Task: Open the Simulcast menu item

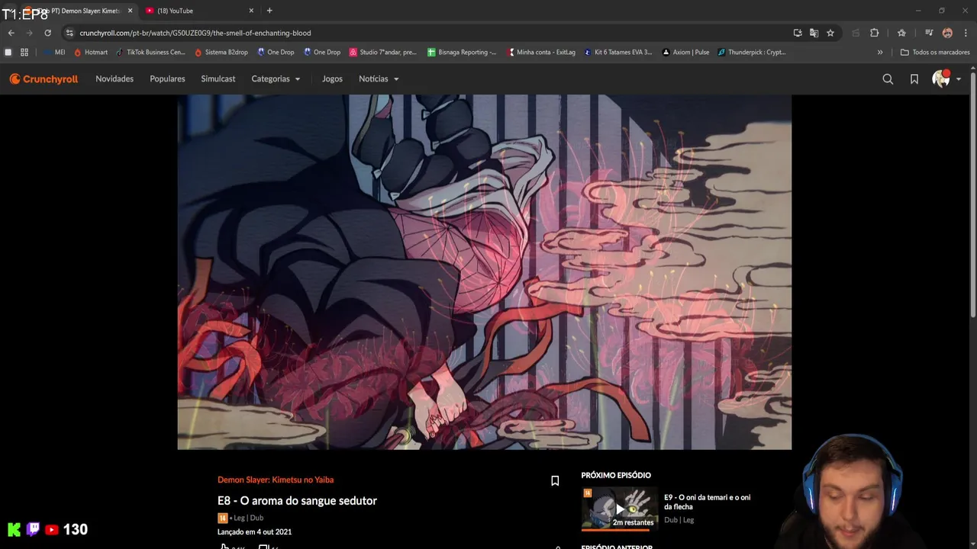Action: [x=218, y=79]
